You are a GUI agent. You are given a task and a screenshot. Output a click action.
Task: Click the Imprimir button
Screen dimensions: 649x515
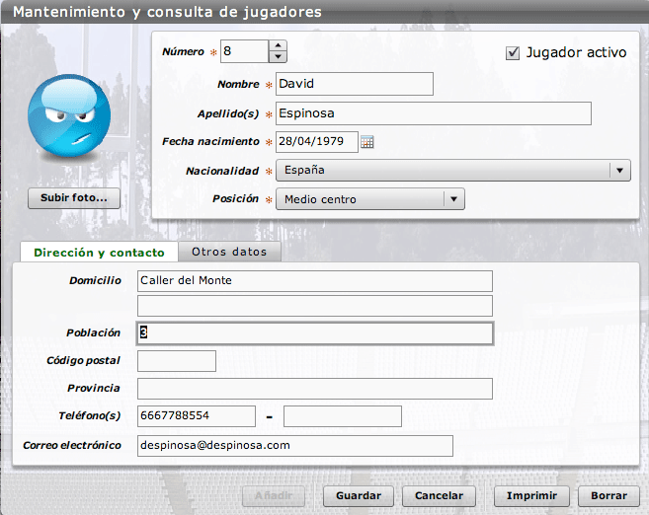point(531,496)
